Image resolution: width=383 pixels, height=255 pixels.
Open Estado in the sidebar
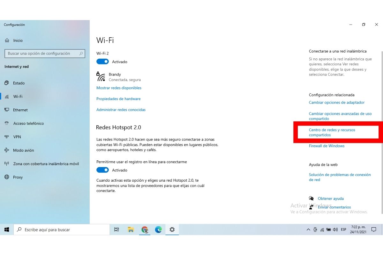pyautogui.click(x=19, y=83)
